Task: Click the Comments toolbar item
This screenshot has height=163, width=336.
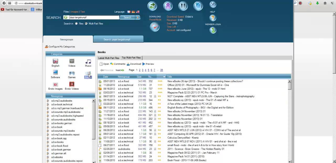Action: (x=118, y=64)
